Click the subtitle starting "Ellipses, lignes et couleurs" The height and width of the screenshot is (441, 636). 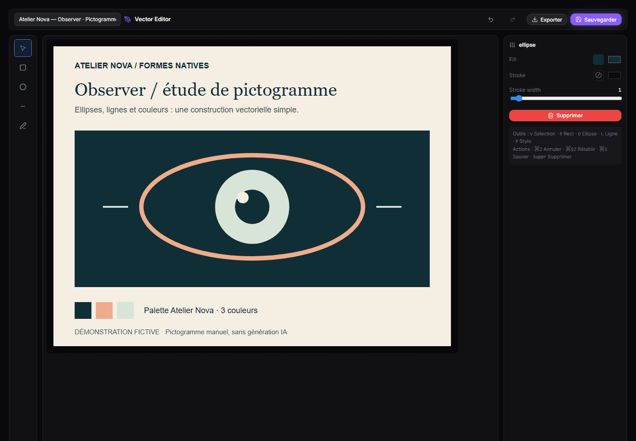pos(186,110)
